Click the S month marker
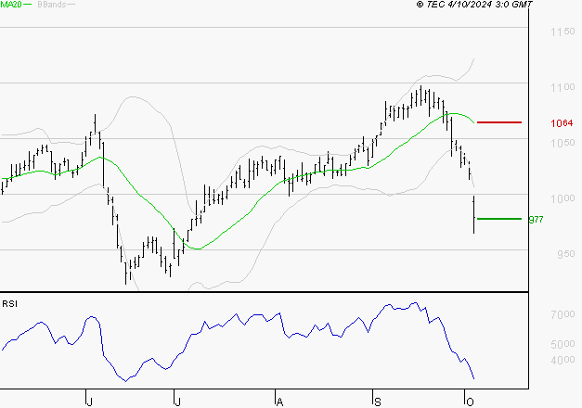 point(378,402)
